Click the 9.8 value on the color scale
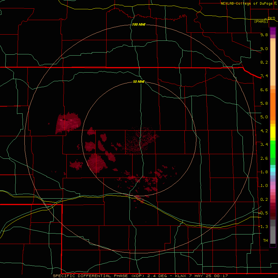278x278 pixels. 264,35
